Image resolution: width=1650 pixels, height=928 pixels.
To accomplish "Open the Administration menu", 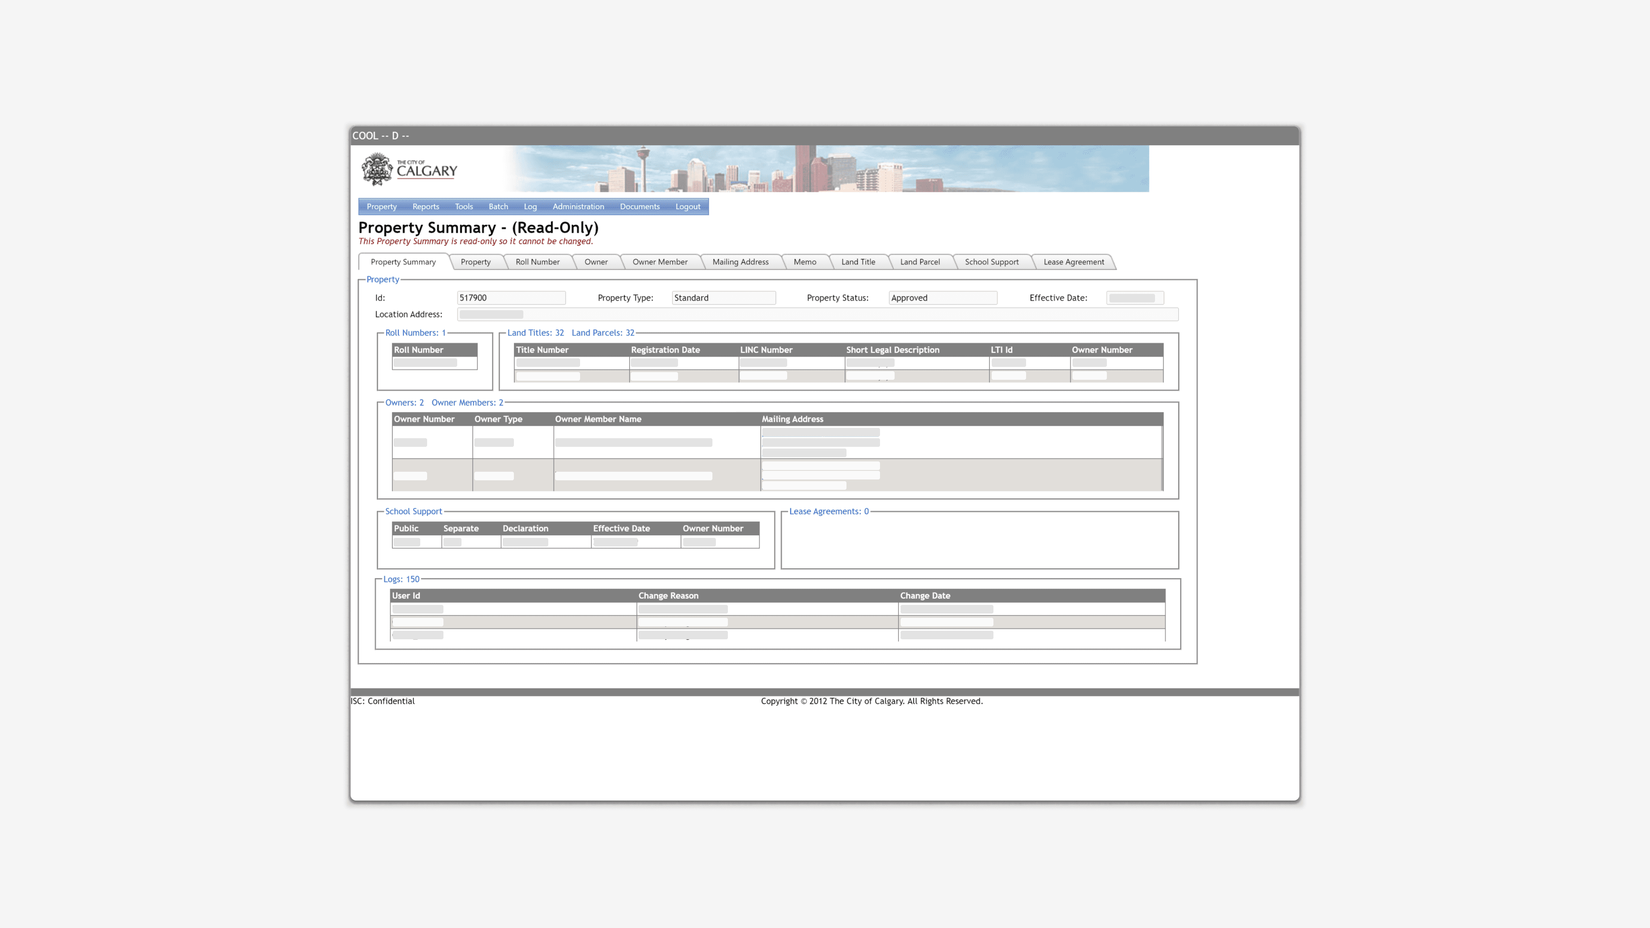I will (578, 206).
